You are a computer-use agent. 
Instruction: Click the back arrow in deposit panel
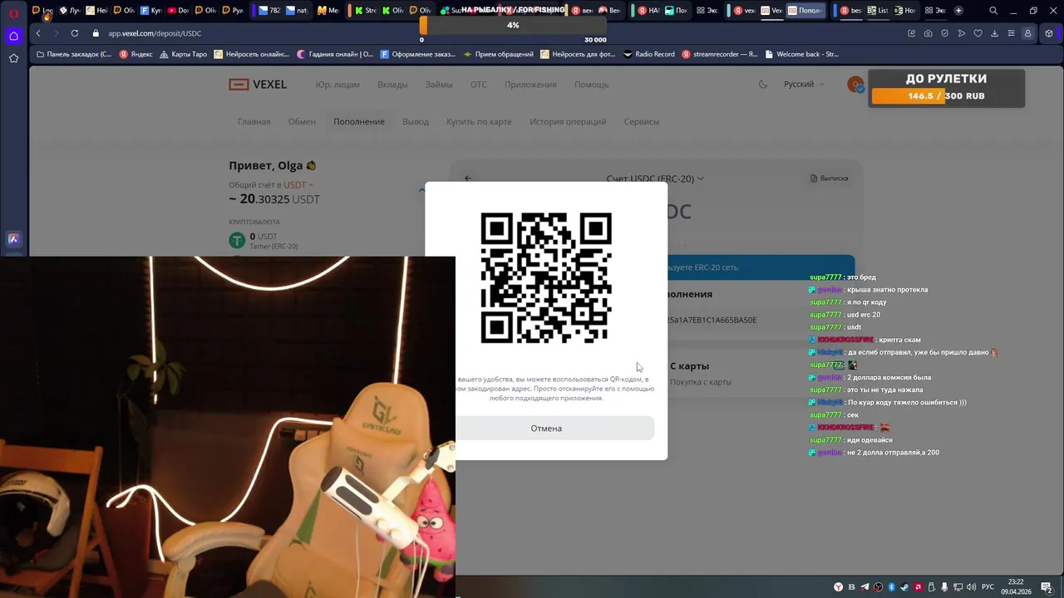pos(468,179)
